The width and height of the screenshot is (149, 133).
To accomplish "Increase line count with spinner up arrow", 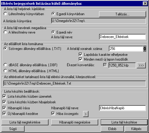I will click(x=145, y=47).
